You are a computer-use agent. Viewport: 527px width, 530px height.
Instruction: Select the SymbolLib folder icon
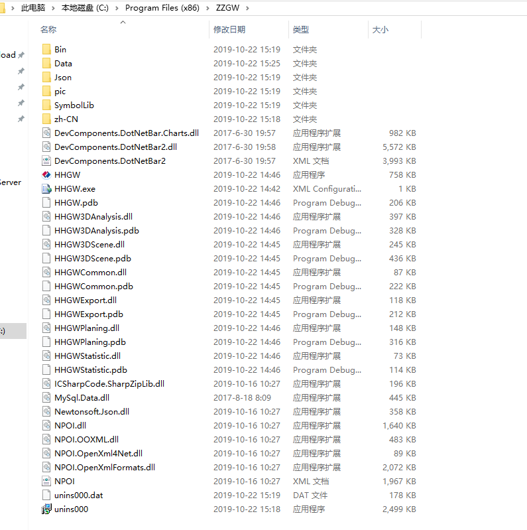[46, 105]
